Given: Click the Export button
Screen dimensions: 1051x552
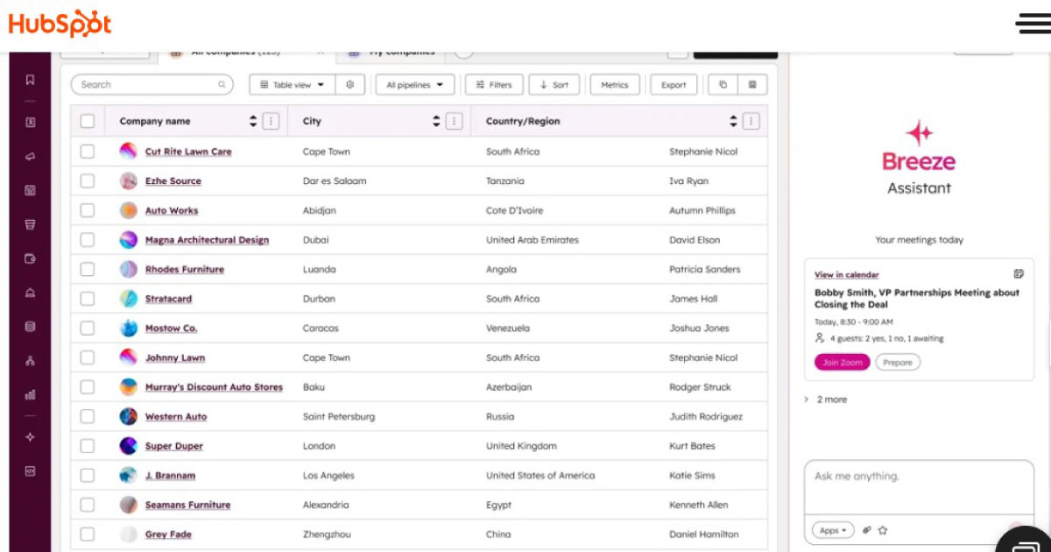Looking at the screenshot, I should [674, 85].
